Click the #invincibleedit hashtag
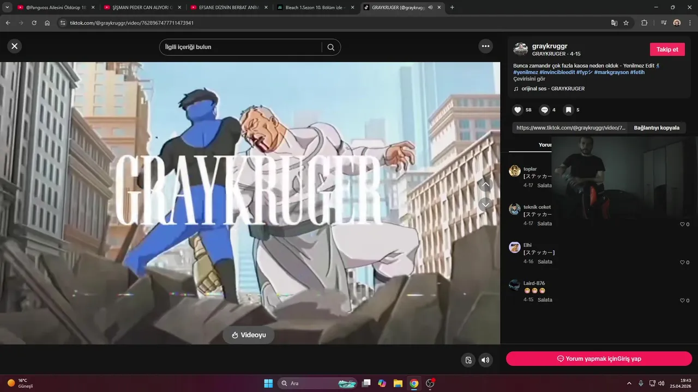698x392 pixels. point(557,72)
